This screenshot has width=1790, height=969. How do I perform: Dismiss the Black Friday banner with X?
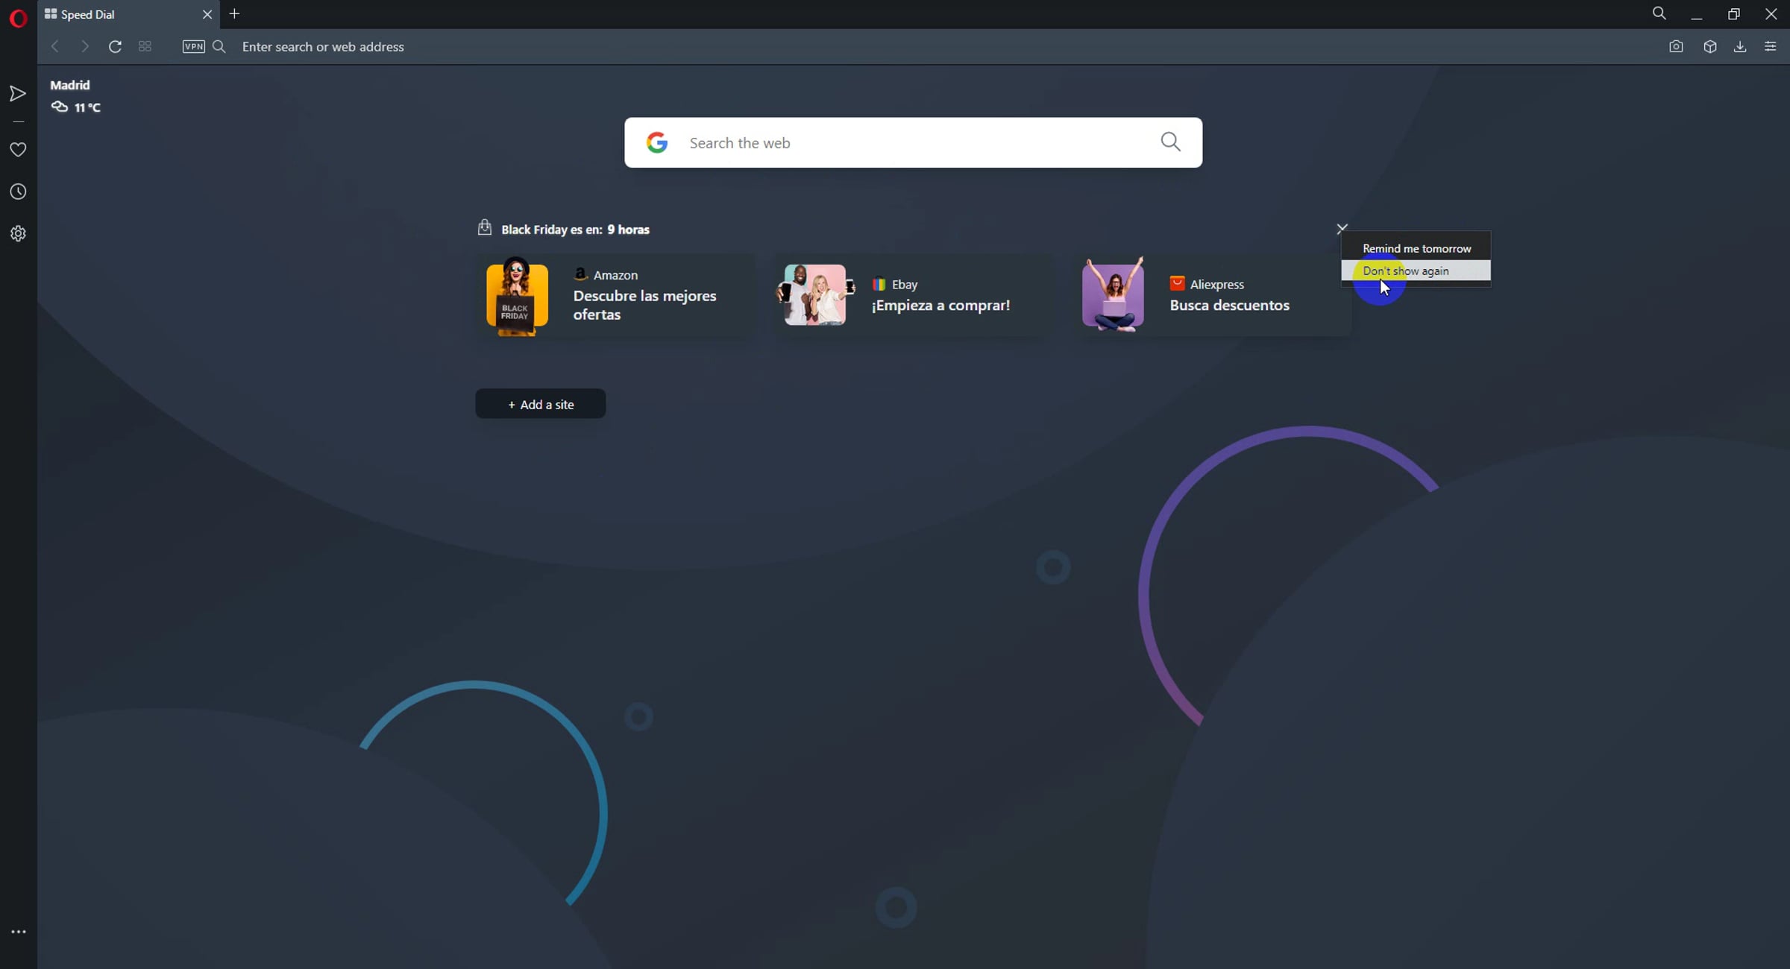(x=1342, y=229)
